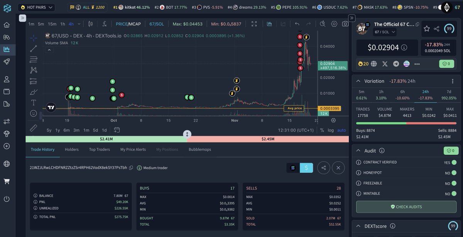463x237 pixels.
Task: Toggle trades display on chart toolbar
Action: tap(269, 24)
